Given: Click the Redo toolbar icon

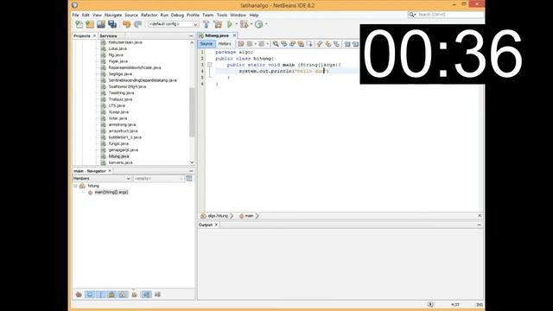Looking at the screenshot, I should pyautogui.click(x=138, y=24).
